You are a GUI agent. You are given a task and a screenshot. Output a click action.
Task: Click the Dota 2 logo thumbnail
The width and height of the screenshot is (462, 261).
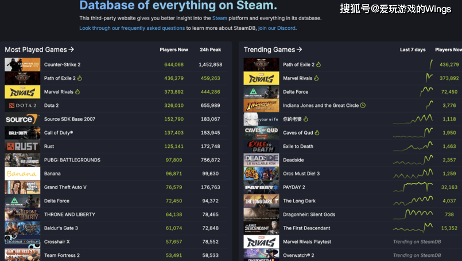click(22, 105)
